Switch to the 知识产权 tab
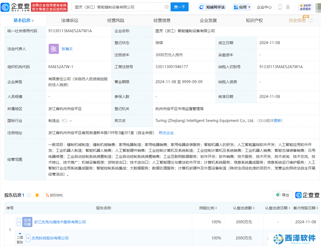Viewport: 321px width, 246px height. tap(254, 20)
